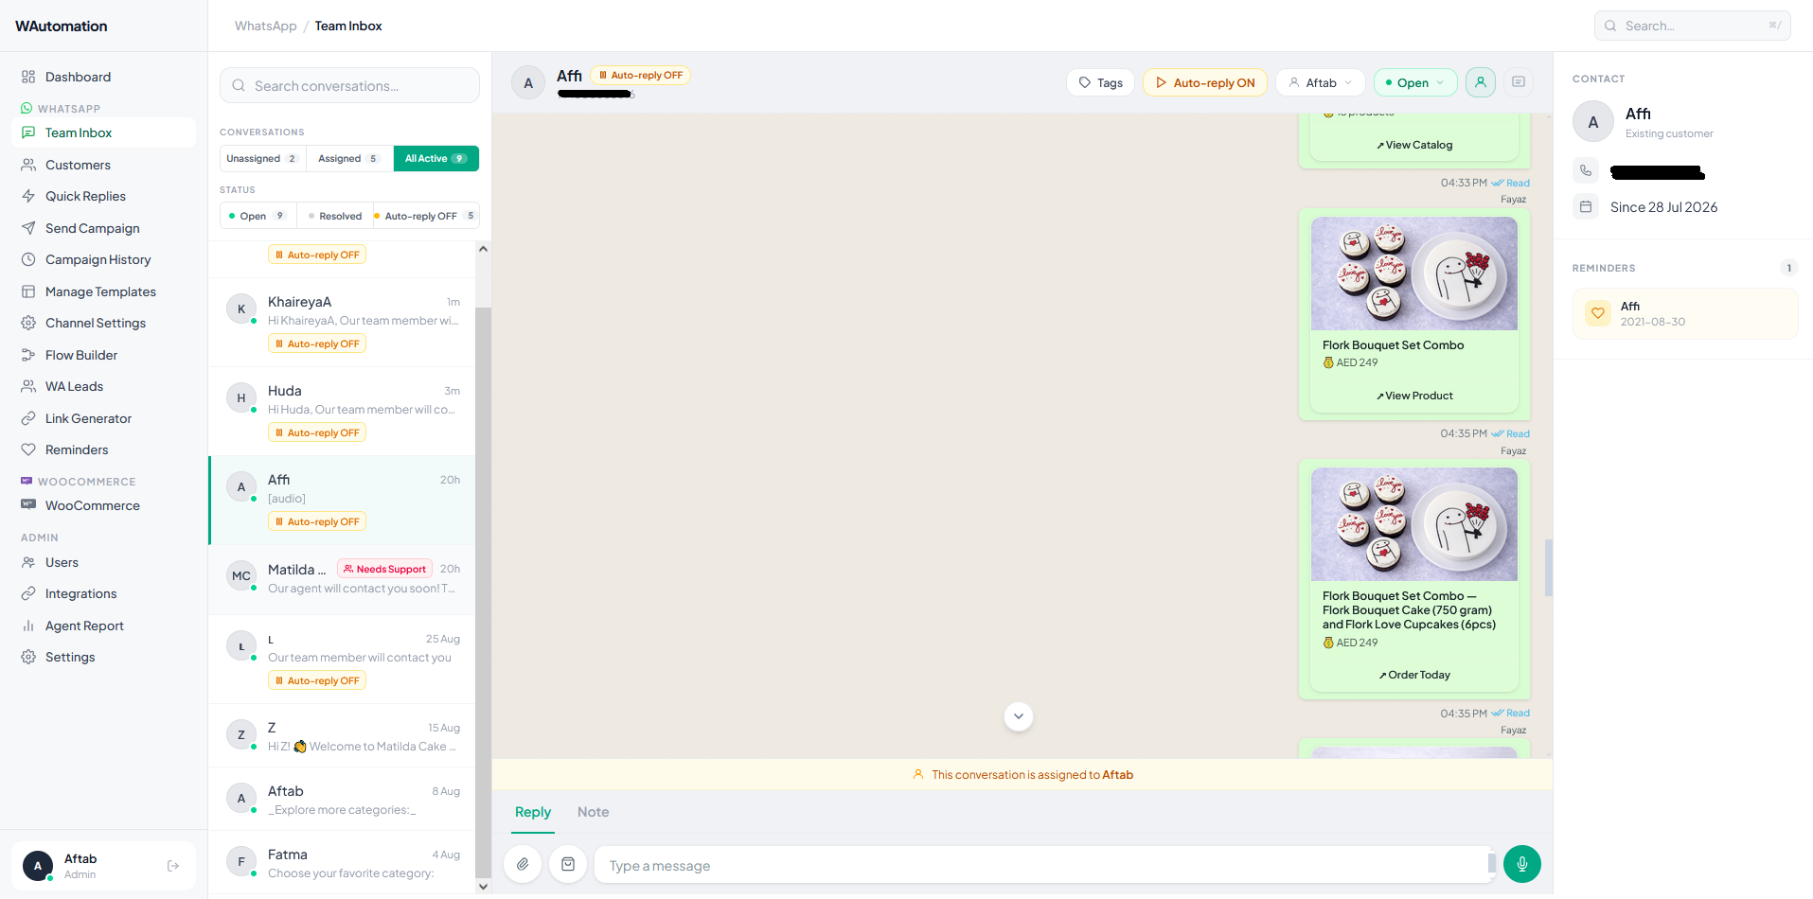The width and height of the screenshot is (1813, 899).
Task: Toggle the Auto-reply ON button
Action: (1205, 82)
